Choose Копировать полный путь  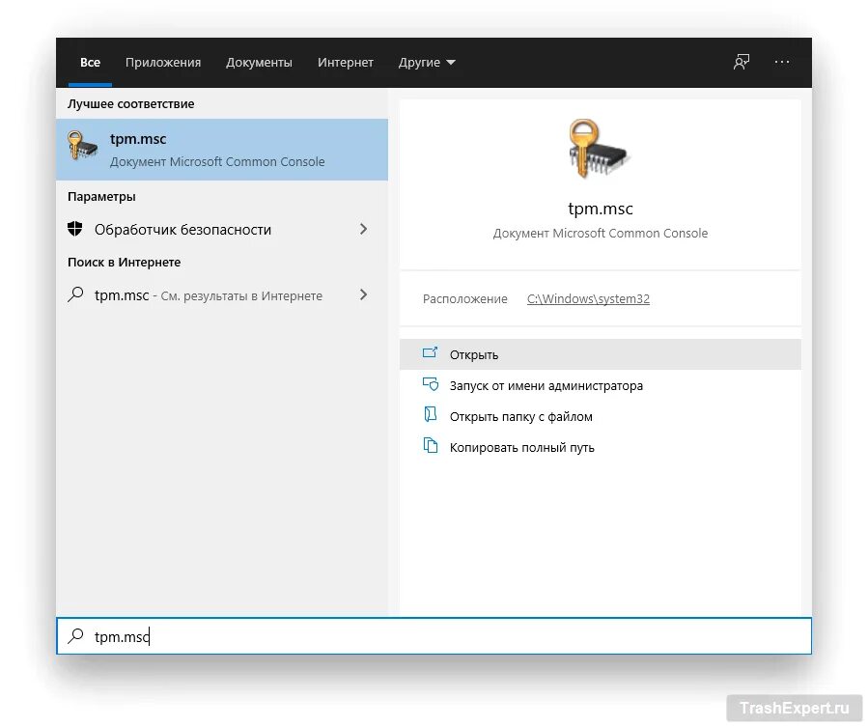[601, 447]
